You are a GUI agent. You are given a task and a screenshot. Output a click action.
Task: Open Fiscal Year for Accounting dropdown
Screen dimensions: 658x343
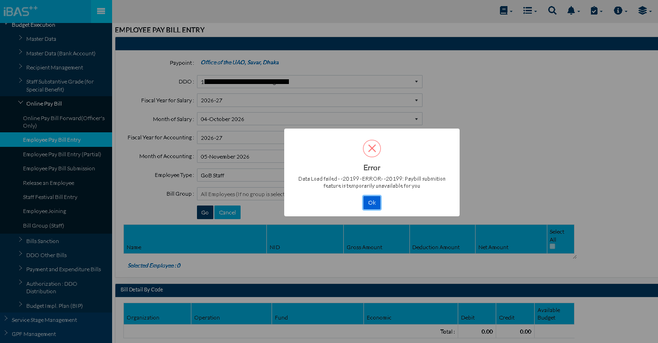pyautogui.click(x=241, y=138)
